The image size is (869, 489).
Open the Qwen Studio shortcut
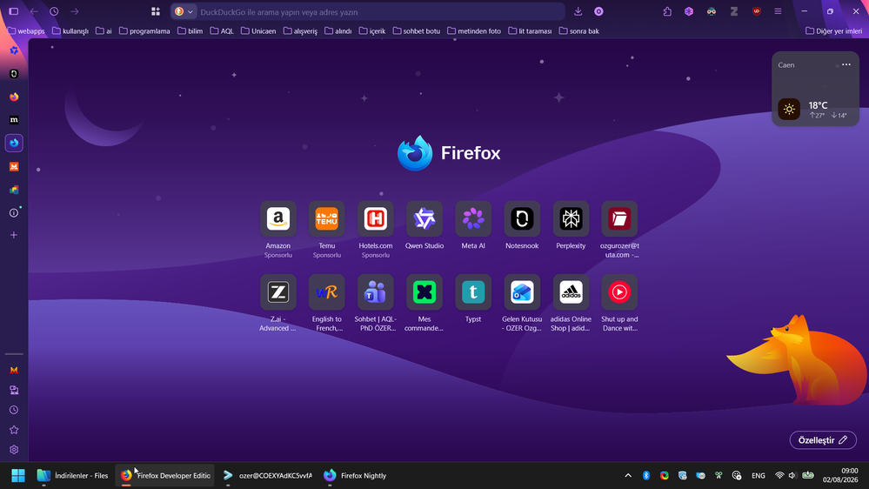pyautogui.click(x=424, y=218)
